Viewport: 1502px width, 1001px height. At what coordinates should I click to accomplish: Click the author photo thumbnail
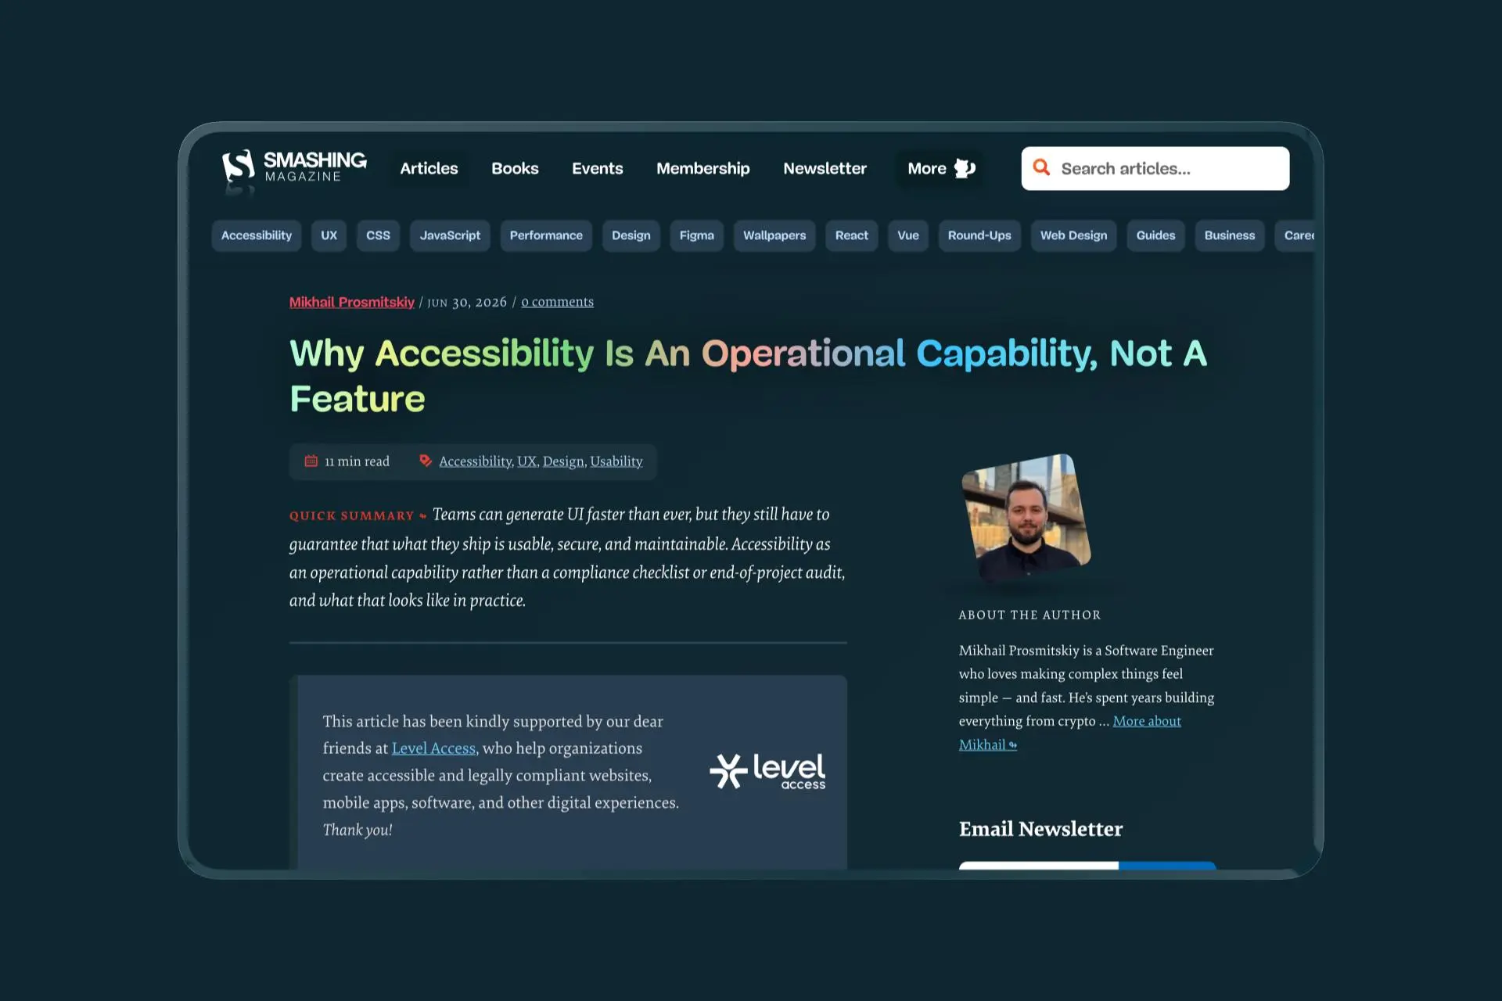click(x=1026, y=517)
